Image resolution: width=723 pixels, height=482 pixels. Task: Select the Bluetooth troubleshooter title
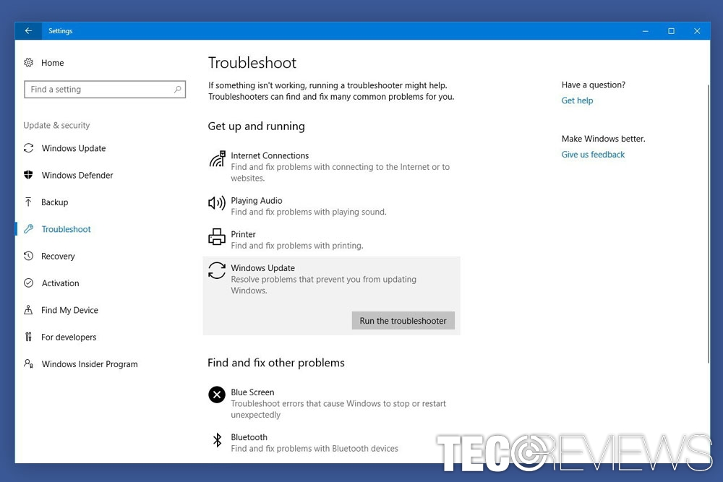[x=249, y=437]
